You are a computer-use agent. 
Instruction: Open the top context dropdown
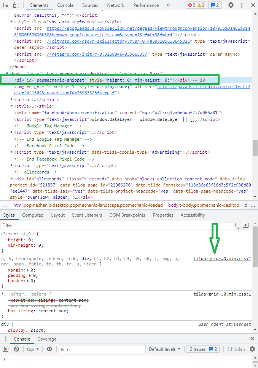coord(33,349)
